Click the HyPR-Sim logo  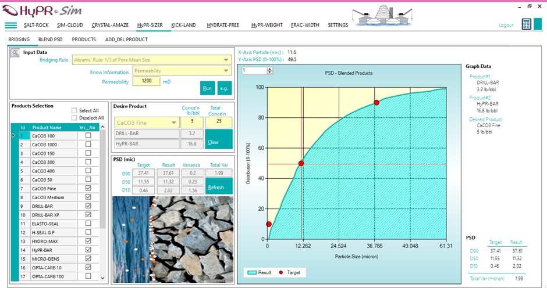click(x=42, y=11)
